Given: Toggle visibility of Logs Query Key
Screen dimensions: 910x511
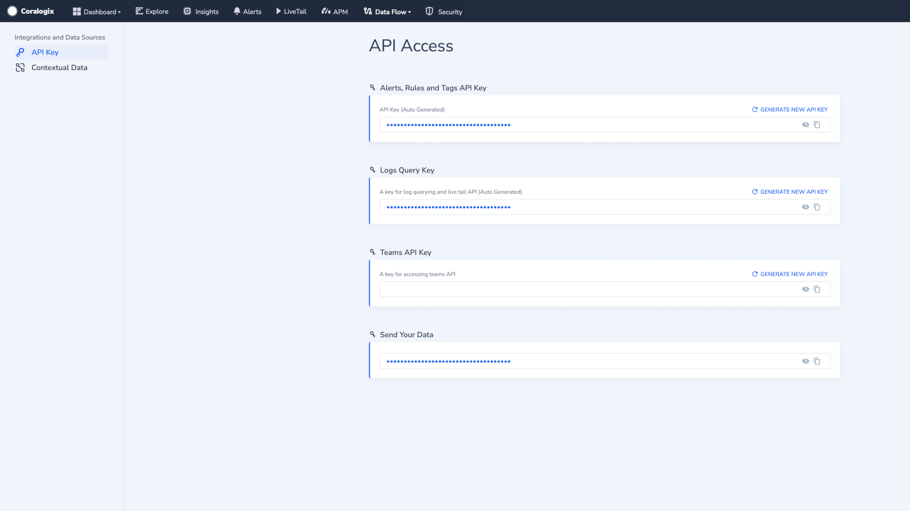Looking at the screenshot, I should [806, 207].
